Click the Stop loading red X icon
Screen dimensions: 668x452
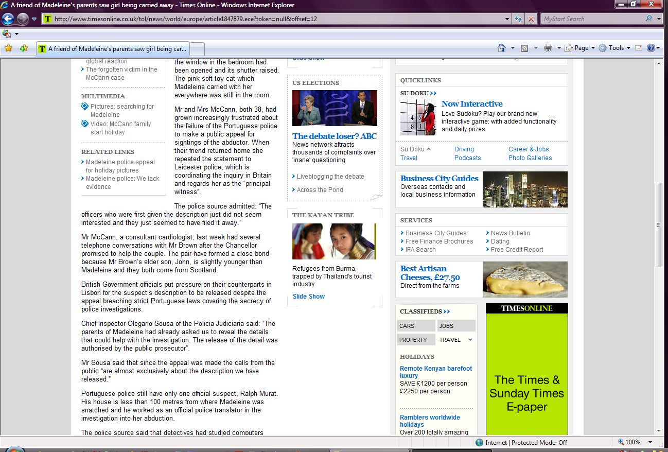[x=531, y=19]
